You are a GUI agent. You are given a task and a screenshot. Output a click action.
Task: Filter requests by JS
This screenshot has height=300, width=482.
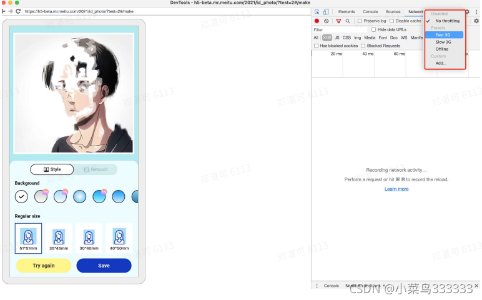(337, 37)
